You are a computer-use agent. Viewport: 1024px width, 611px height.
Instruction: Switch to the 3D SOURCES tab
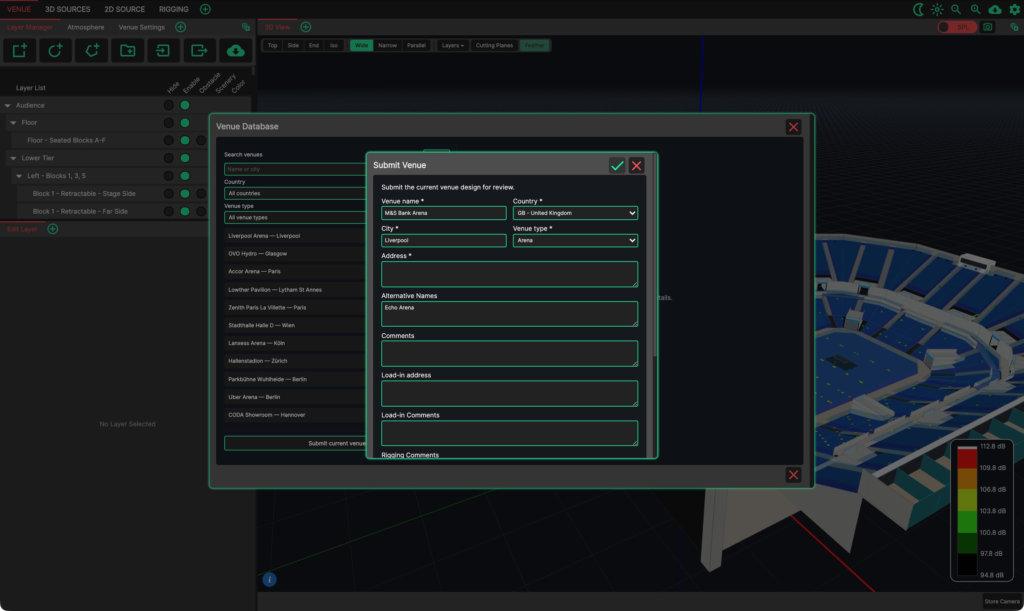68,9
